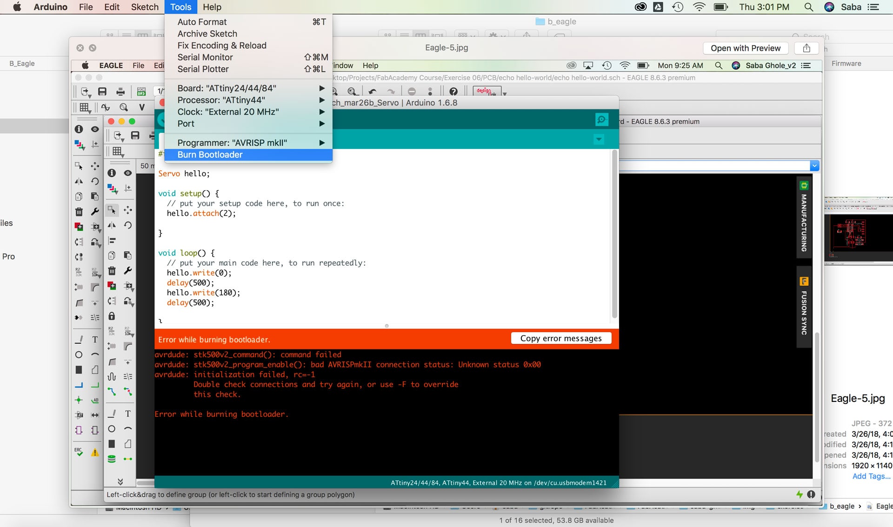Select Group tool in board window toolbar
This screenshot has width=893, height=527.
112,210
